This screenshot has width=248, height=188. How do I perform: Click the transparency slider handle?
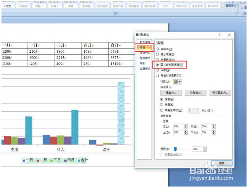pos(175,149)
